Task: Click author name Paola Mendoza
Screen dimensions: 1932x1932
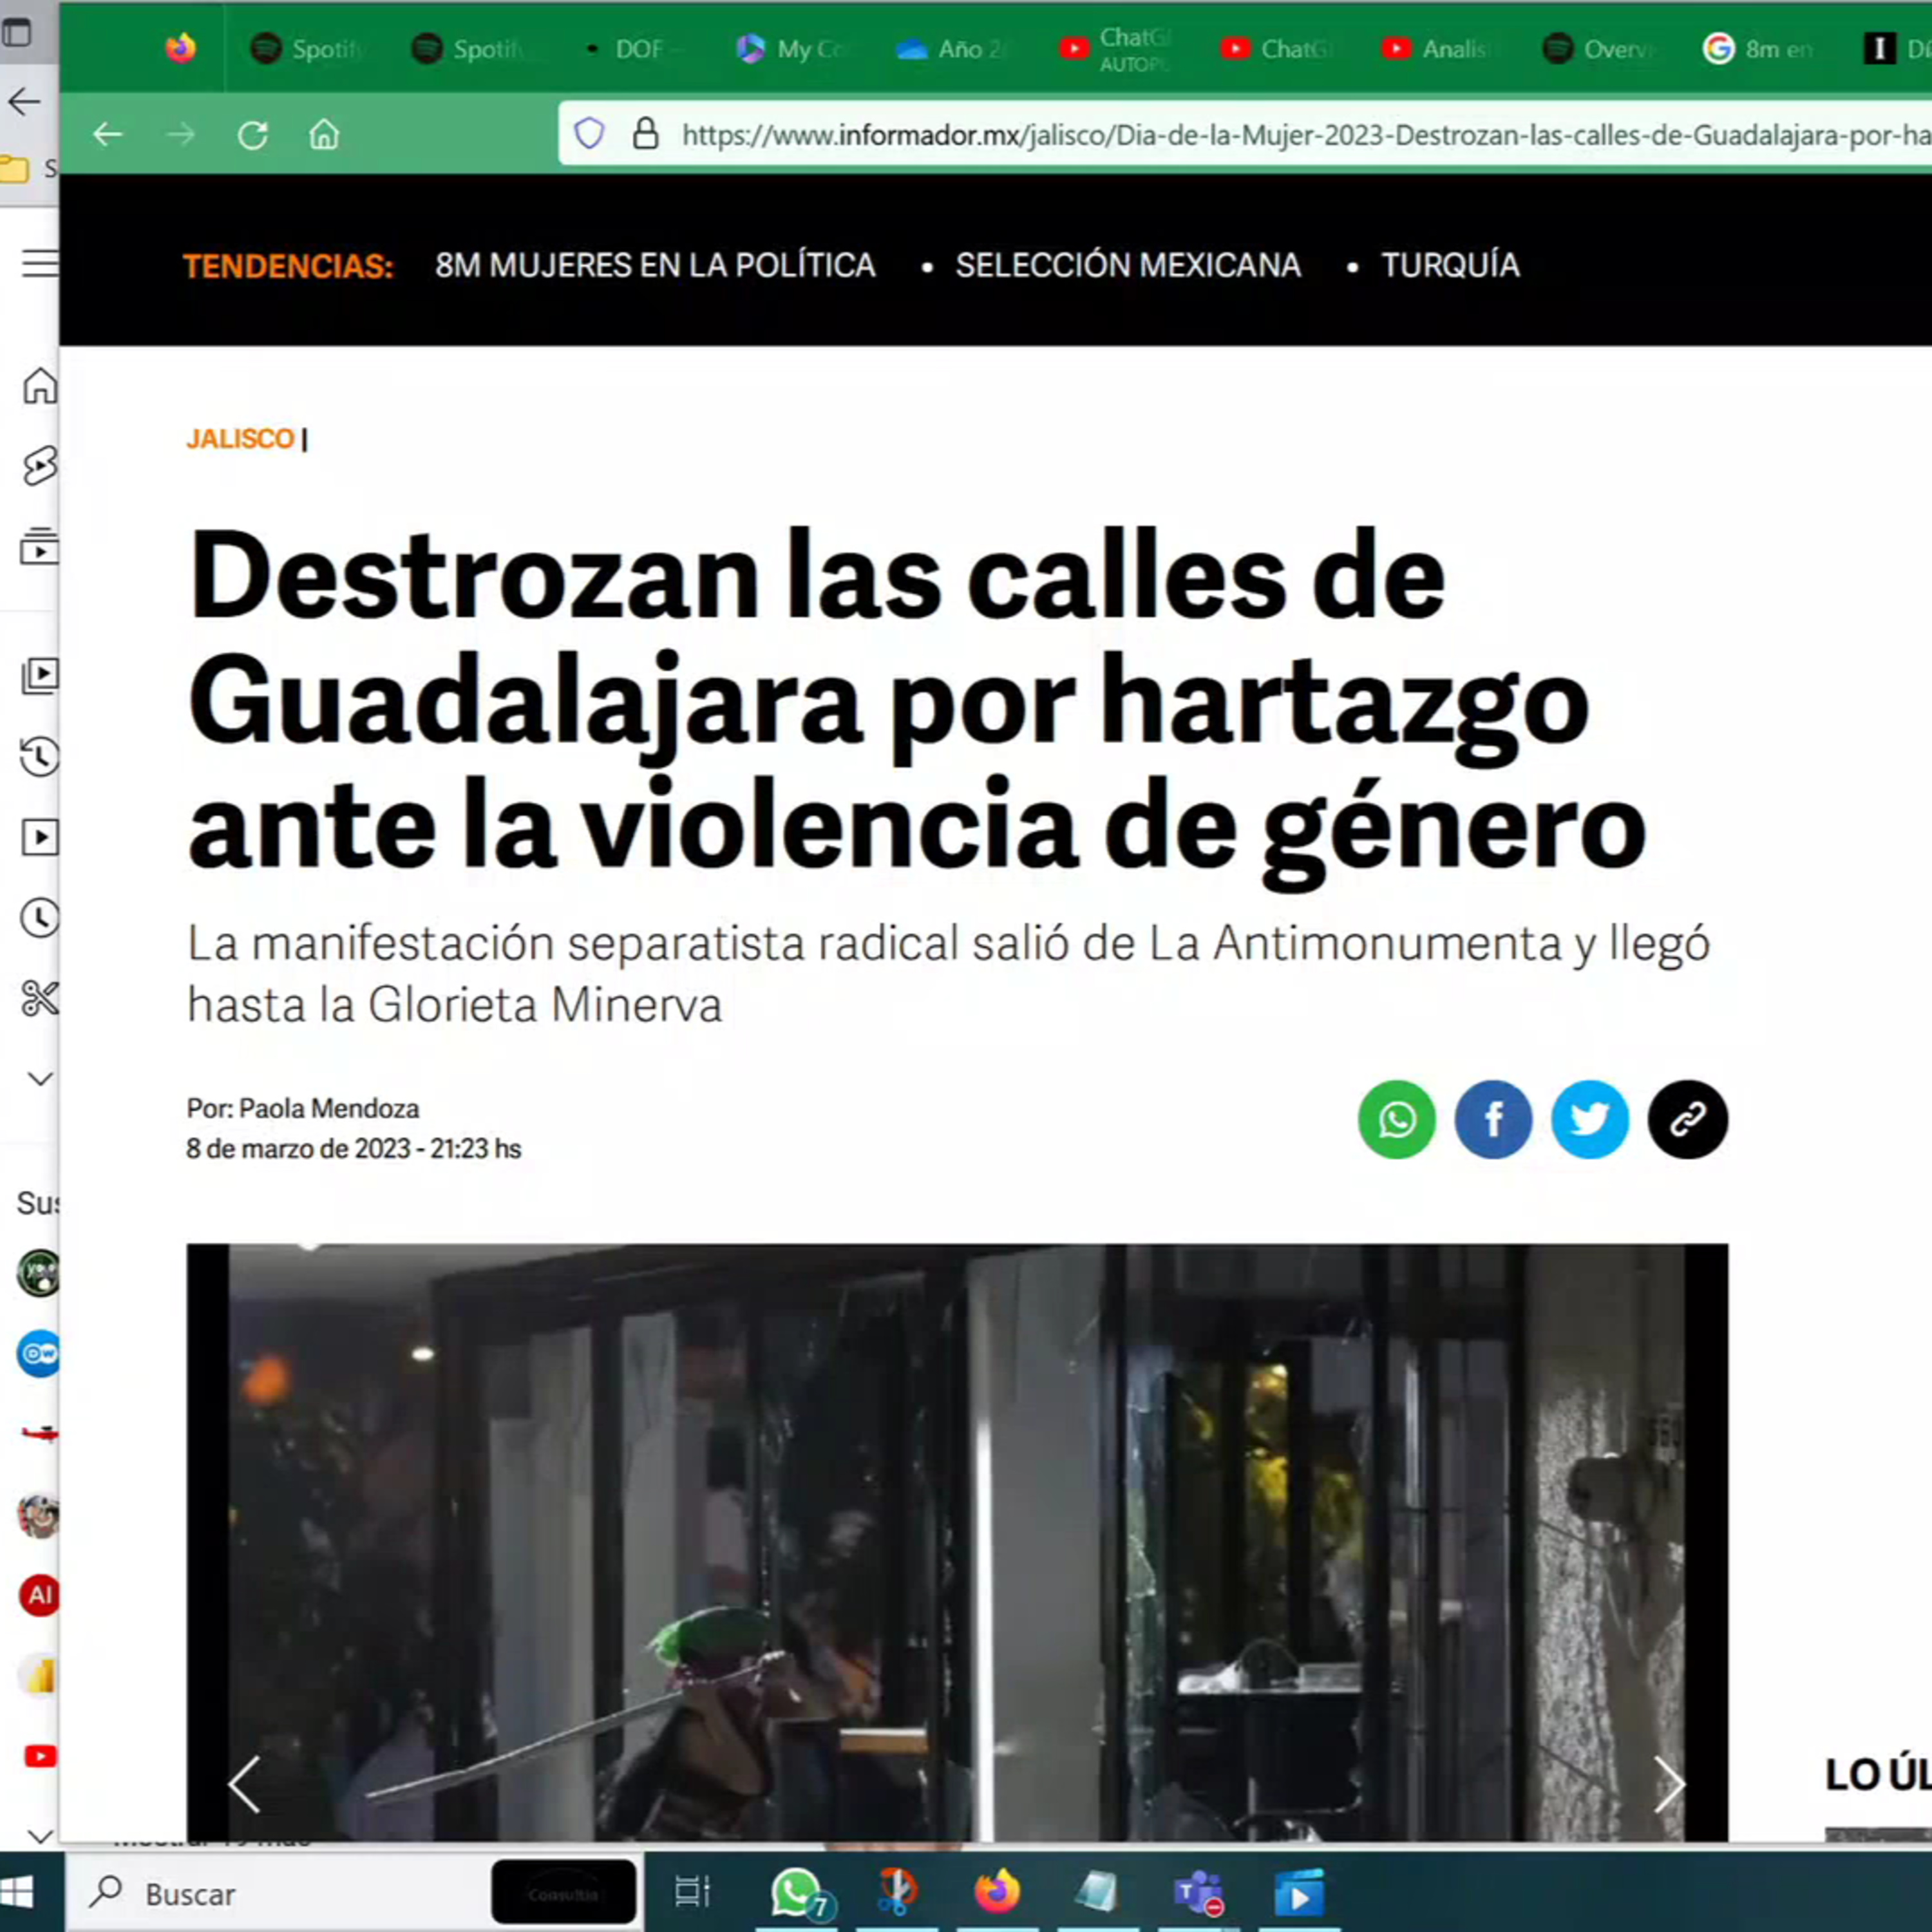Action: click(x=329, y=1108)
